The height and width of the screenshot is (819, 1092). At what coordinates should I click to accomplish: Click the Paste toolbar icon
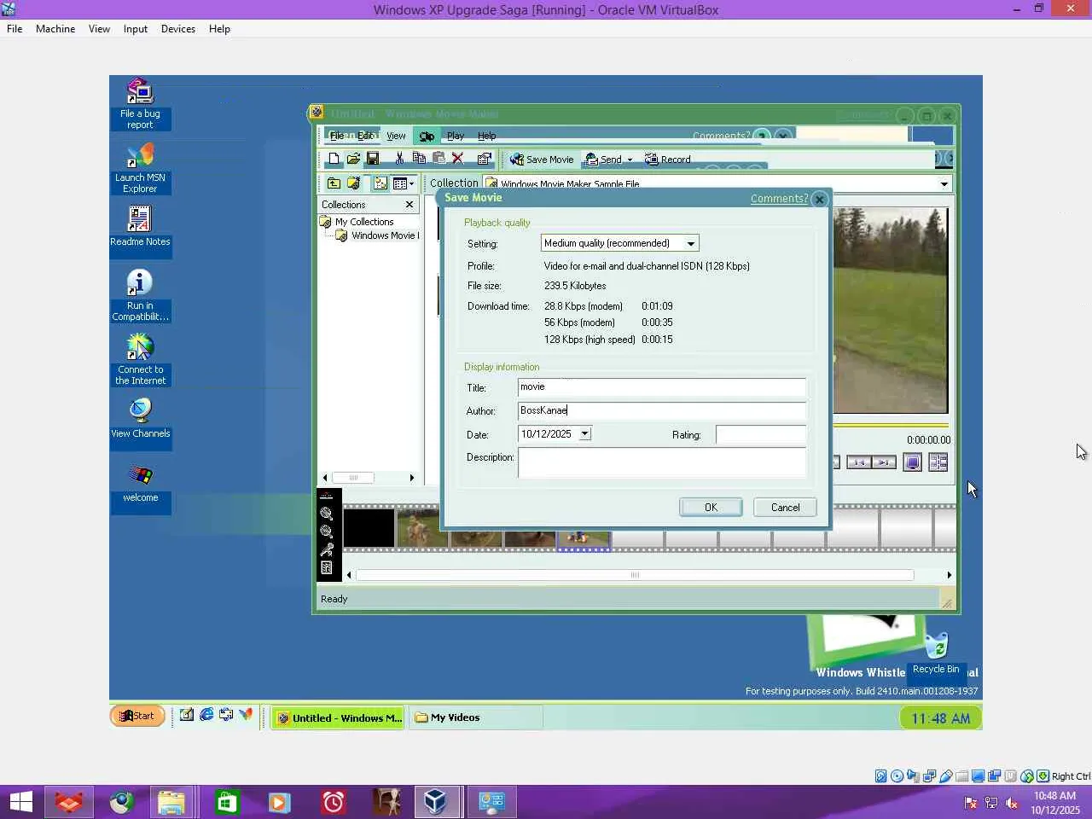439,159
